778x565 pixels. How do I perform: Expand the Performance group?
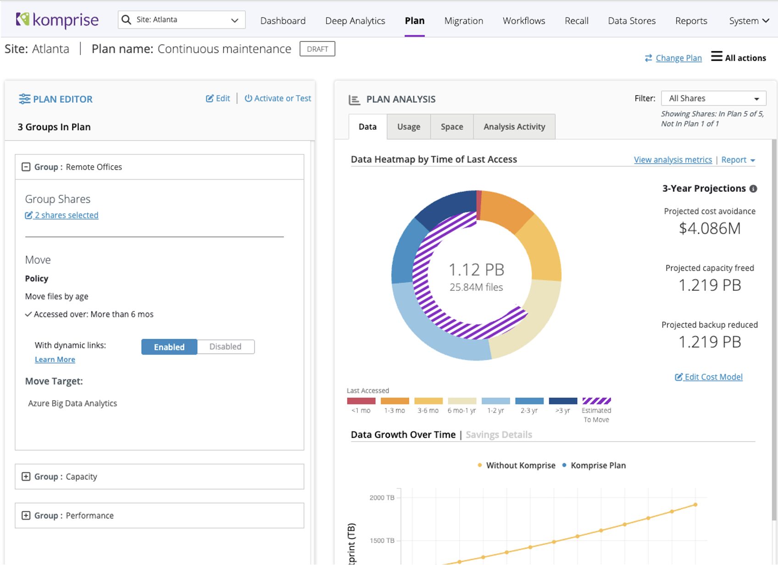[26, 515]
